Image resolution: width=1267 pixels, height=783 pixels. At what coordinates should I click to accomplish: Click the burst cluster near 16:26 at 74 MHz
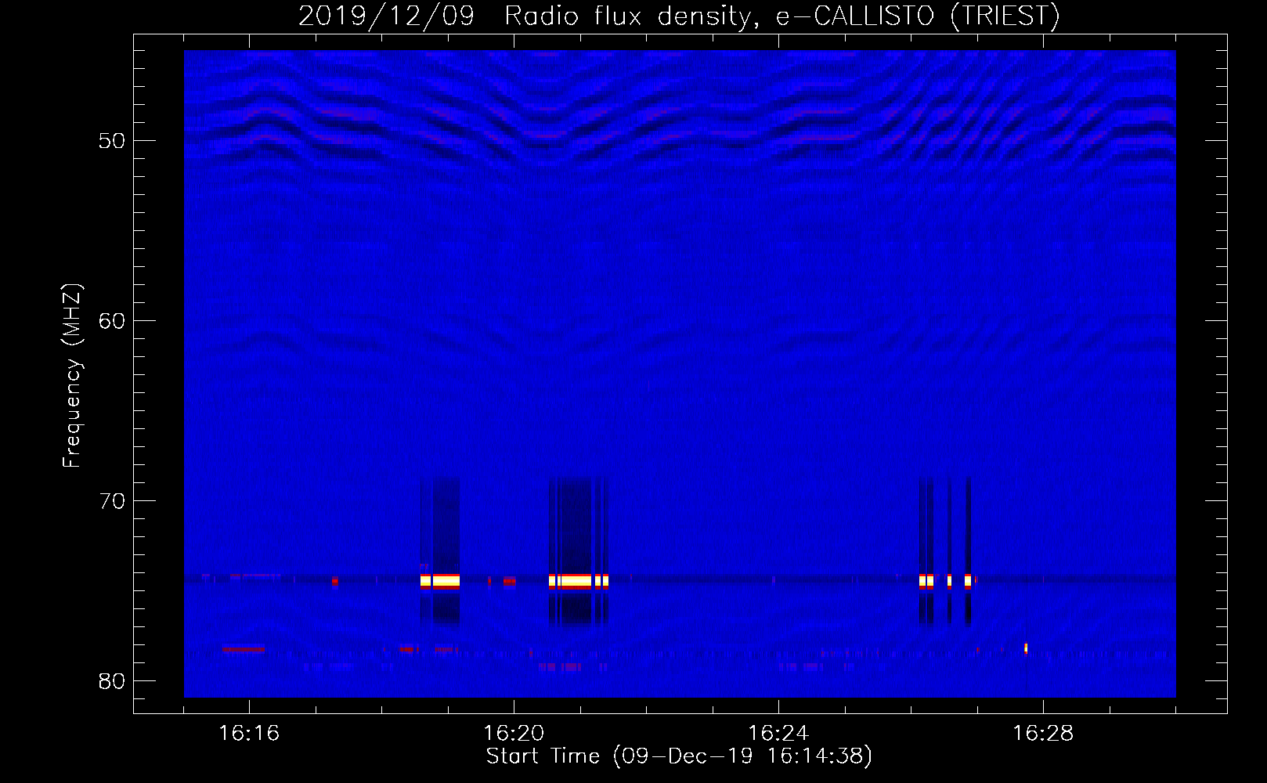tap(945, 581)
